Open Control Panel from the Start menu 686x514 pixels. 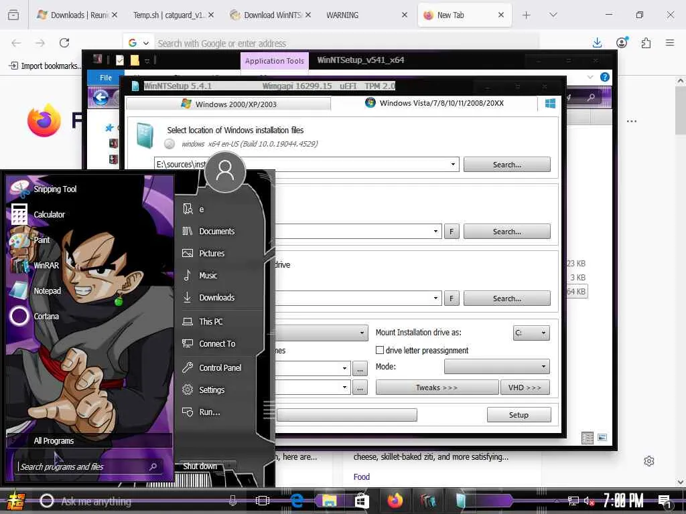point(220,367)
